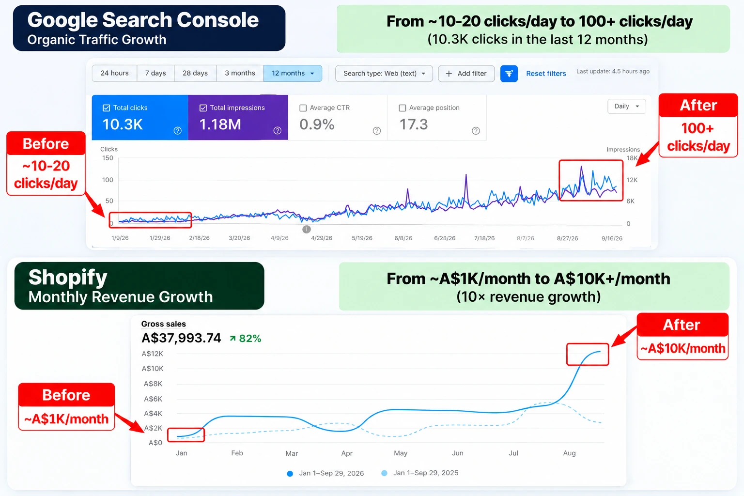Screen dimensions: 744x496
Task: Click the Add filter button
Action: click(x=466, y=74)
